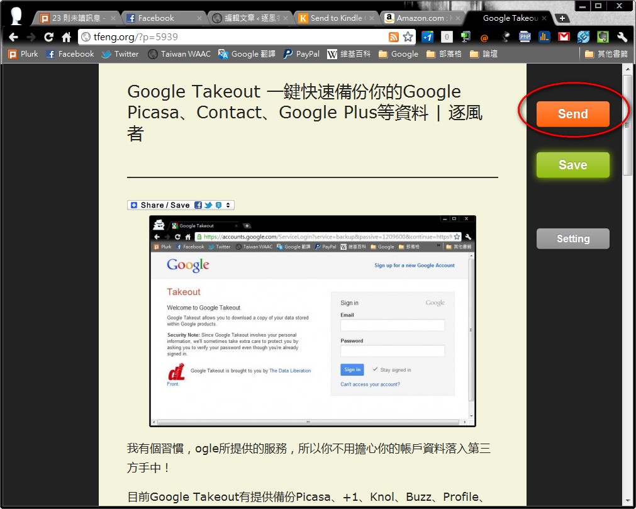Open the Gmail extension icon
Screen dimensions: 636x509
pos(564,37)
